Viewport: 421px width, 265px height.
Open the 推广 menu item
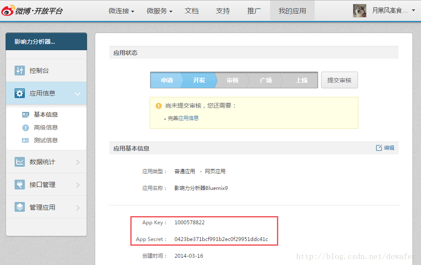[x=254, y=11]
